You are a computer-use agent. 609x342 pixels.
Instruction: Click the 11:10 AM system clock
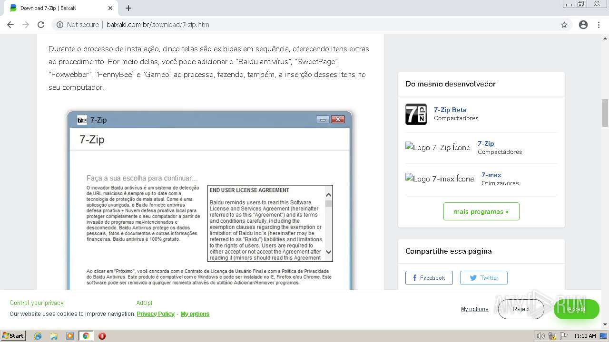pyautogui.click(x=585, y=336)
